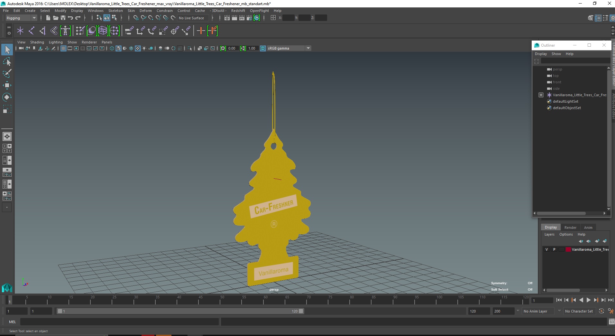Expand Vanillaroma_Little_Trees node in Outliner
This screenshot has width=615, height=336.
tap(541, 95)
